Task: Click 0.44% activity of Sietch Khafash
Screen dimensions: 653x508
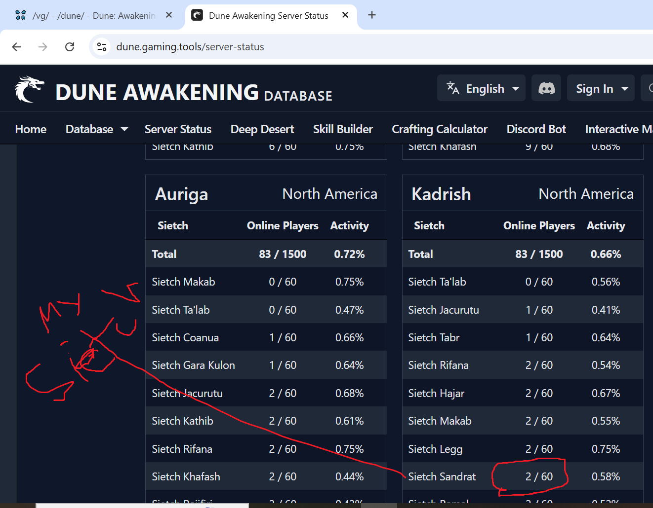Action: click(349, 476)
